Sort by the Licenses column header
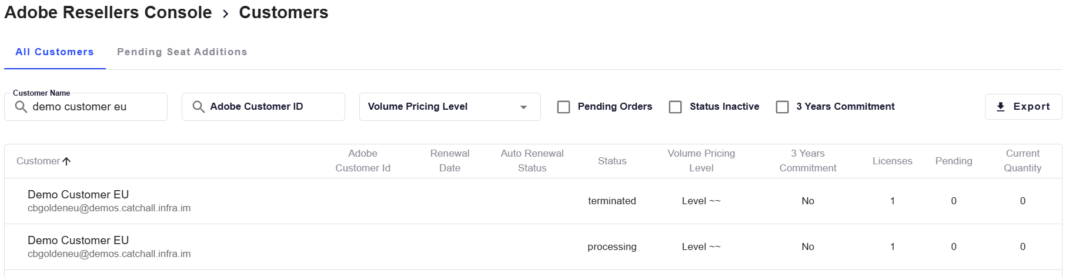Viewport: 1069px width, 277px height. click(x=892, y=161)
